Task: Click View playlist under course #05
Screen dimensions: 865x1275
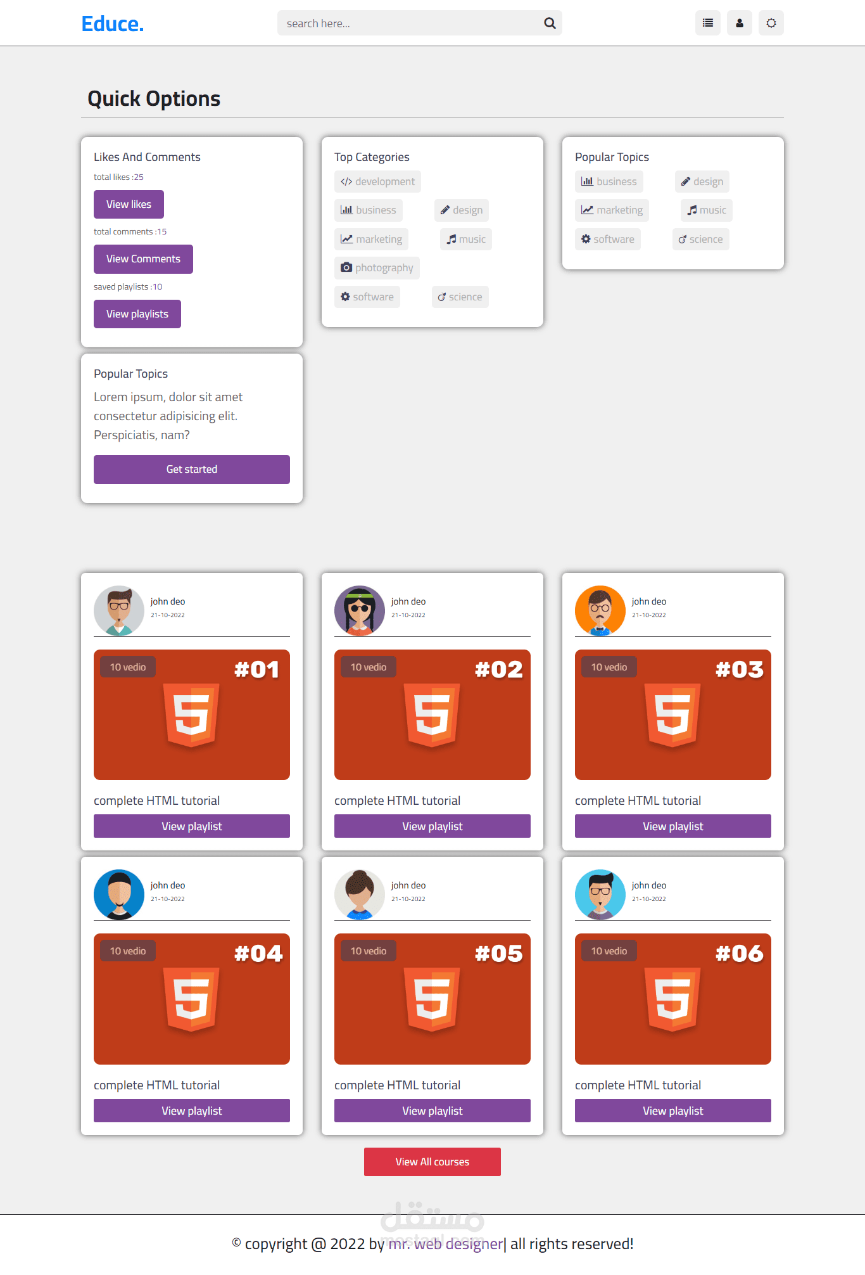Action: tap(432, 1111)
